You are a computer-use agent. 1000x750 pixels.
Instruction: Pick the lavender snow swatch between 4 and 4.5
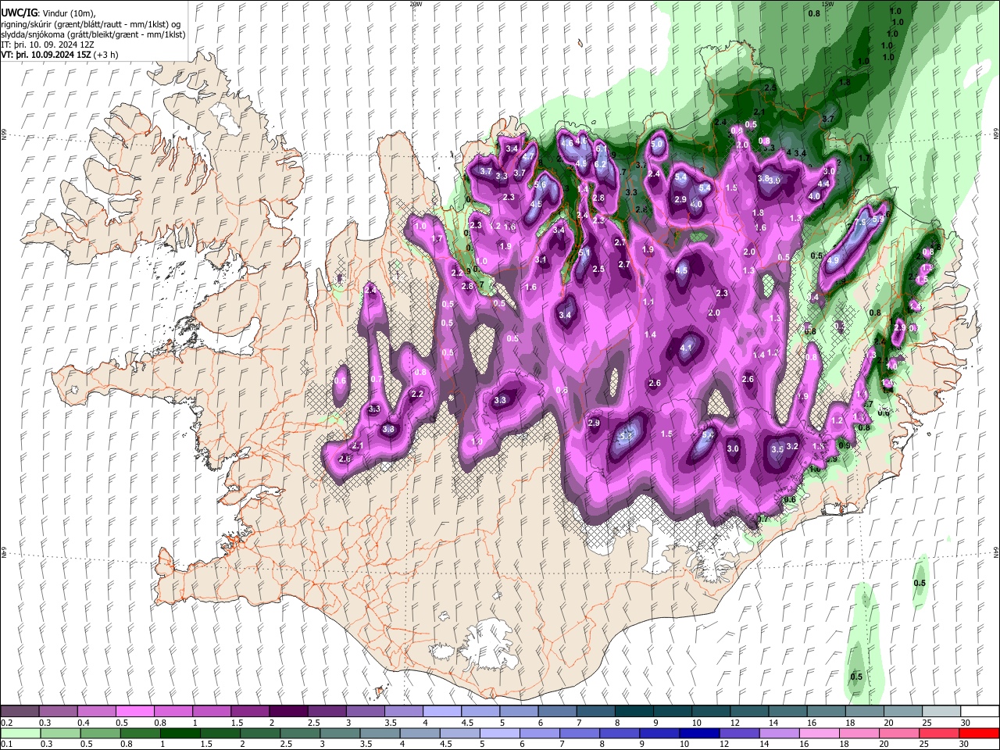click(x=441, y=712)
